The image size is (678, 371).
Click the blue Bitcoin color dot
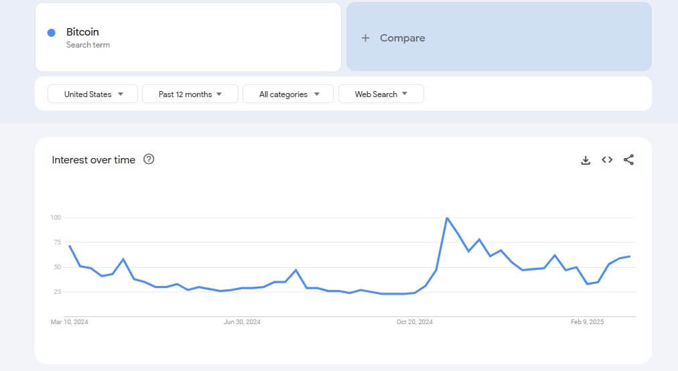pyautogui.click(x=52, y=33)
